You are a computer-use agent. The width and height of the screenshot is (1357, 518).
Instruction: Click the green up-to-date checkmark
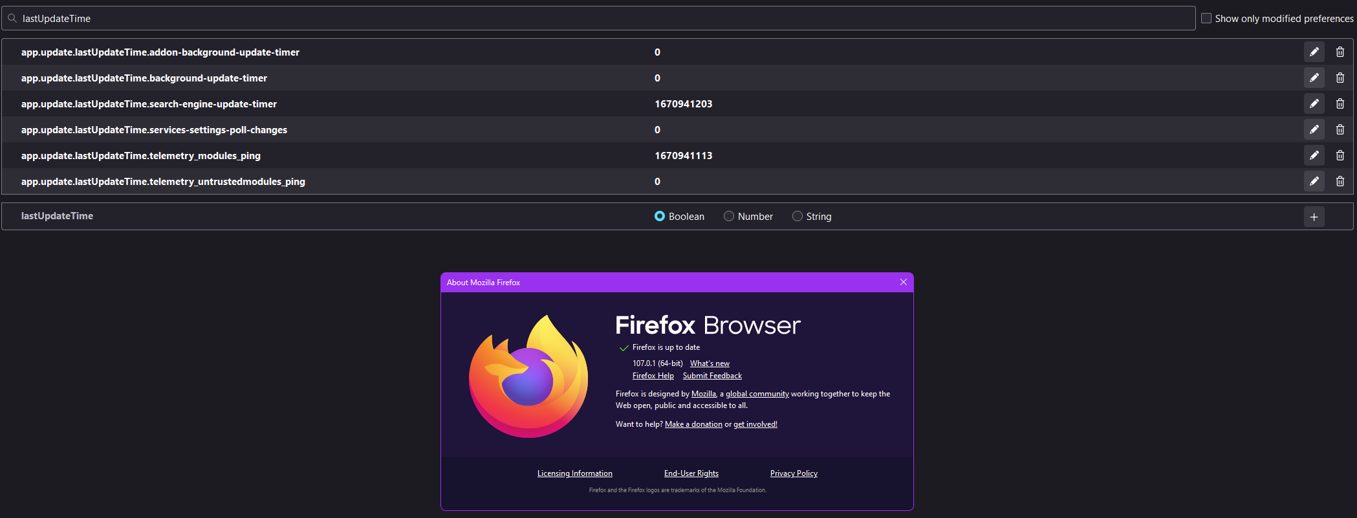[x=624, y=348]
